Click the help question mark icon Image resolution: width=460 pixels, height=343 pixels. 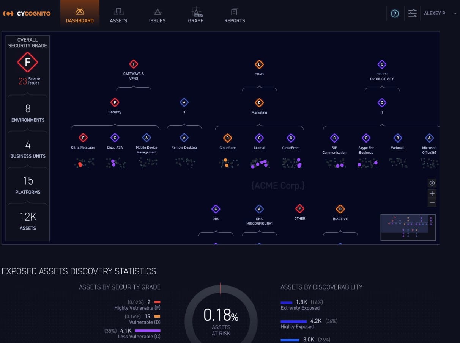pos(395,14)
